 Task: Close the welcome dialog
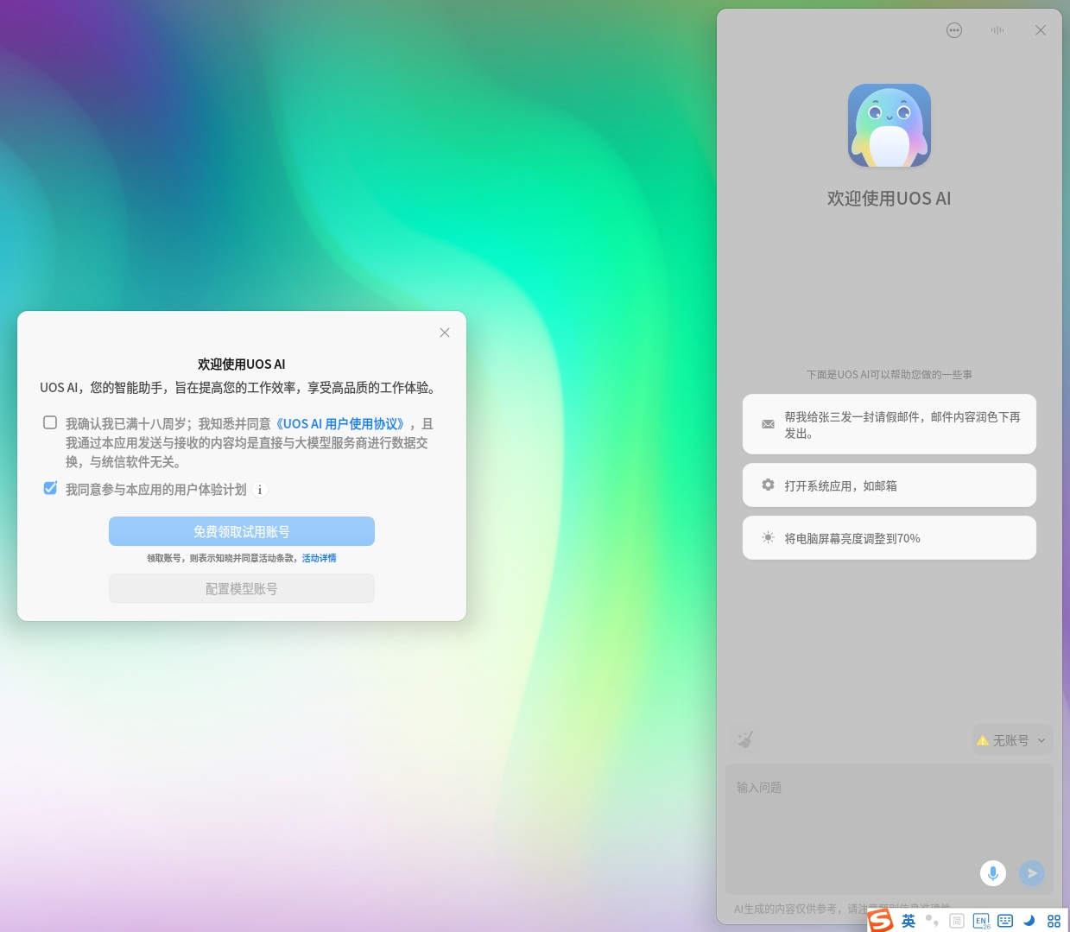(x=445, y=333)
